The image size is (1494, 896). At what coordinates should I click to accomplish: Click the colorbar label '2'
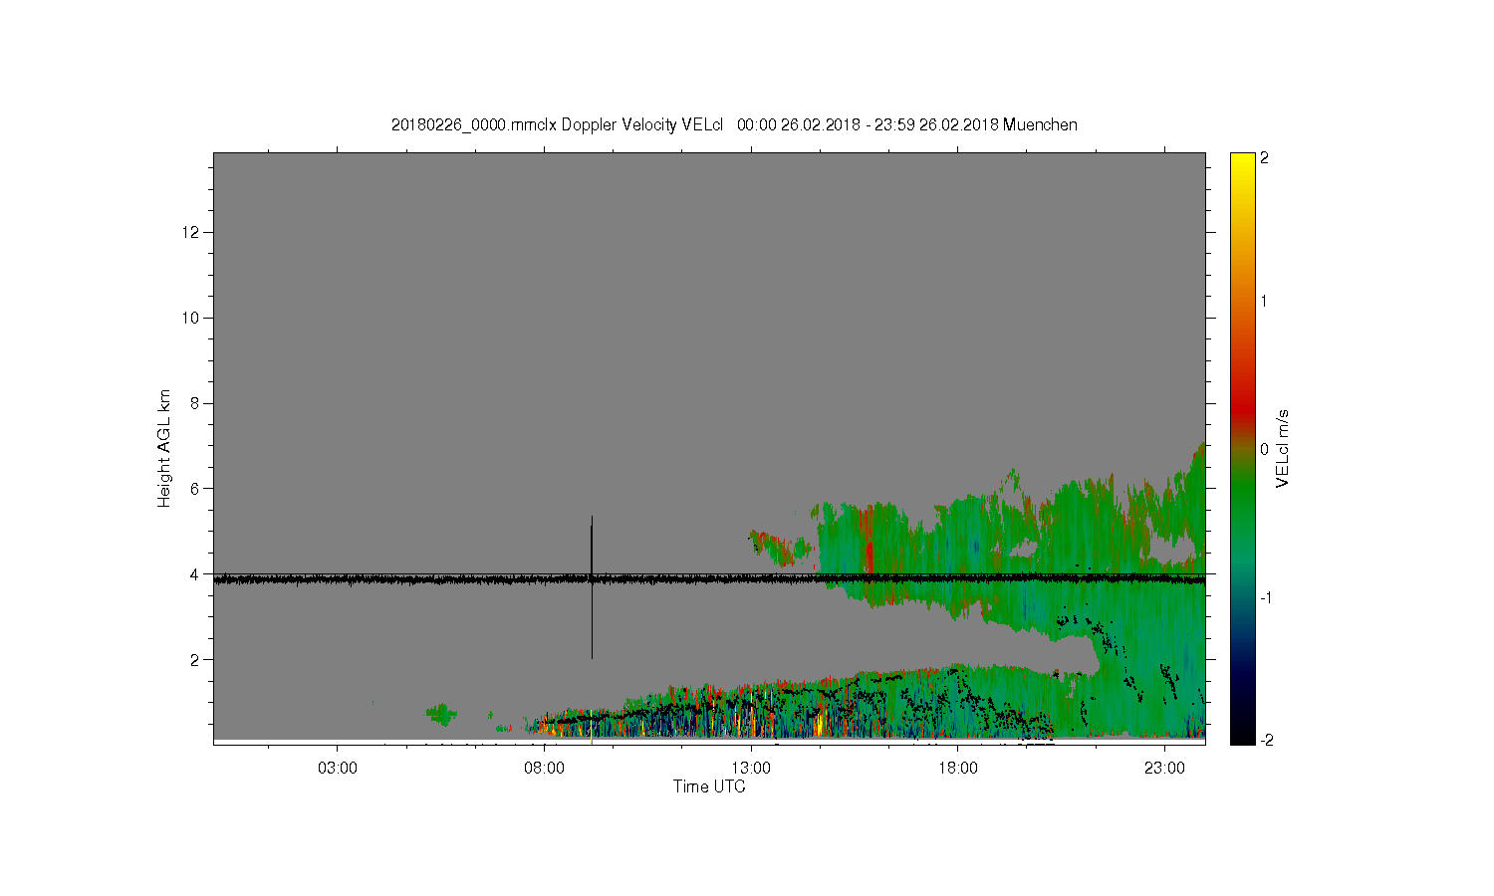1264,158
